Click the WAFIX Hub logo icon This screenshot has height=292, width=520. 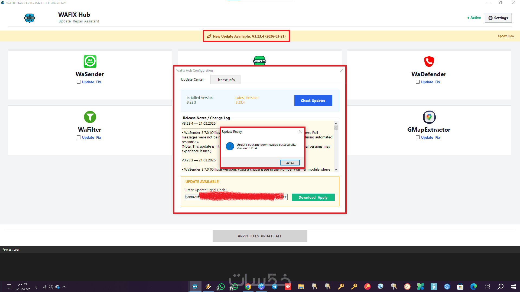[30, 18]
